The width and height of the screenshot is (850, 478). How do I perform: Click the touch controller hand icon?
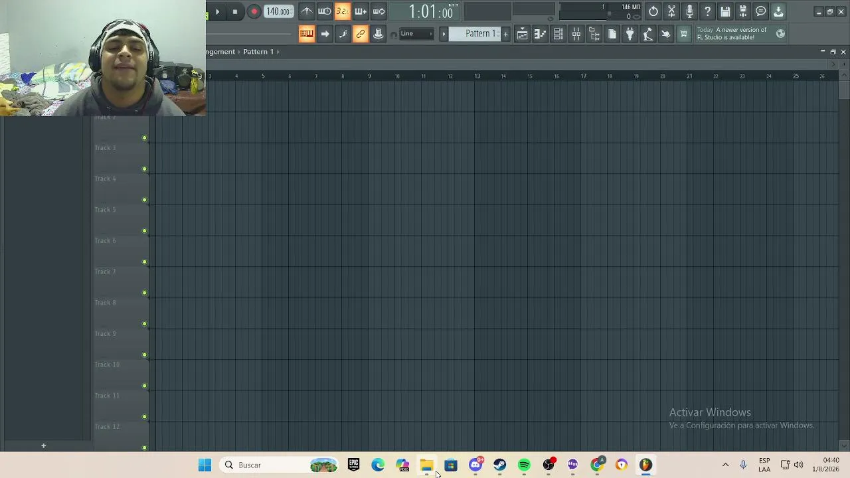tap(665, 34)
